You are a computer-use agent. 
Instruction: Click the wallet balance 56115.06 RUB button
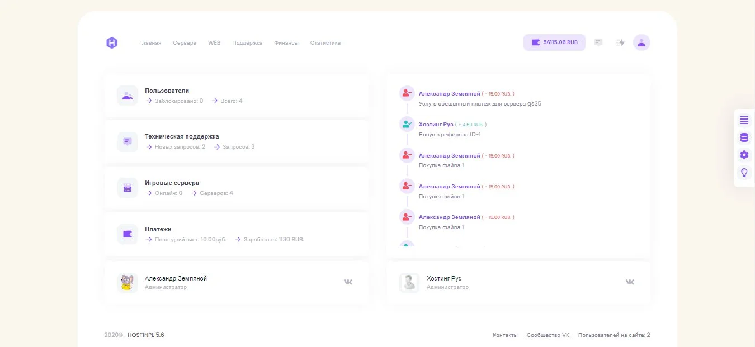point(554,42)
